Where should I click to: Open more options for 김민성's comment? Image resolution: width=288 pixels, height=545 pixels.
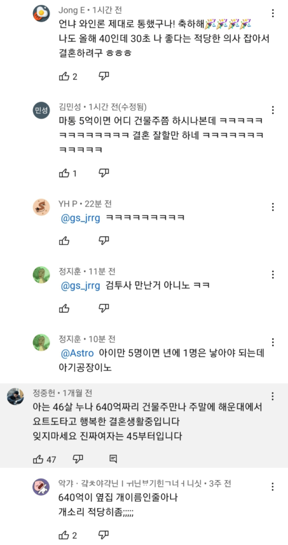click(x=273, y=110)
